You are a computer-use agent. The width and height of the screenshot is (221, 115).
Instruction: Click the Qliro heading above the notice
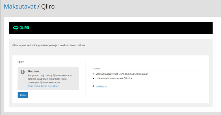[x=21, y=62]
